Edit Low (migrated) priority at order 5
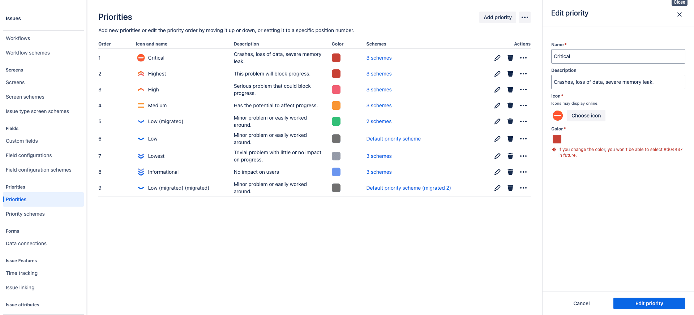The width and height of the screenshot is (694, 315). 497,121
